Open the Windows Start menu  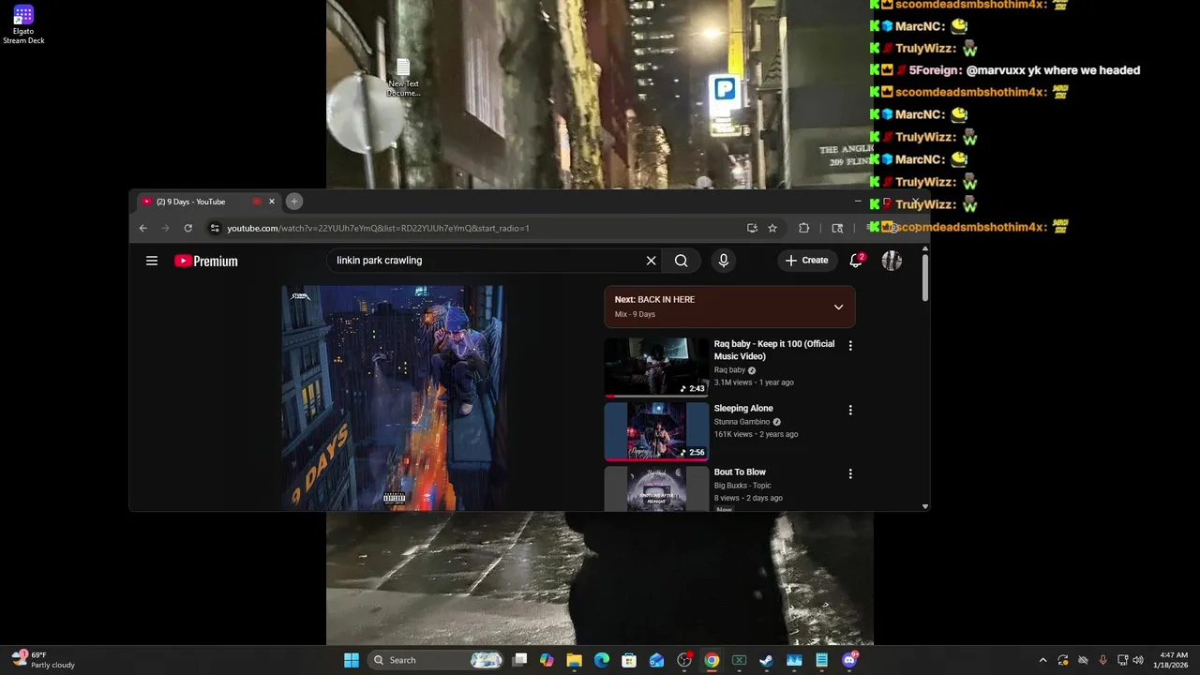tap(352, 660)
